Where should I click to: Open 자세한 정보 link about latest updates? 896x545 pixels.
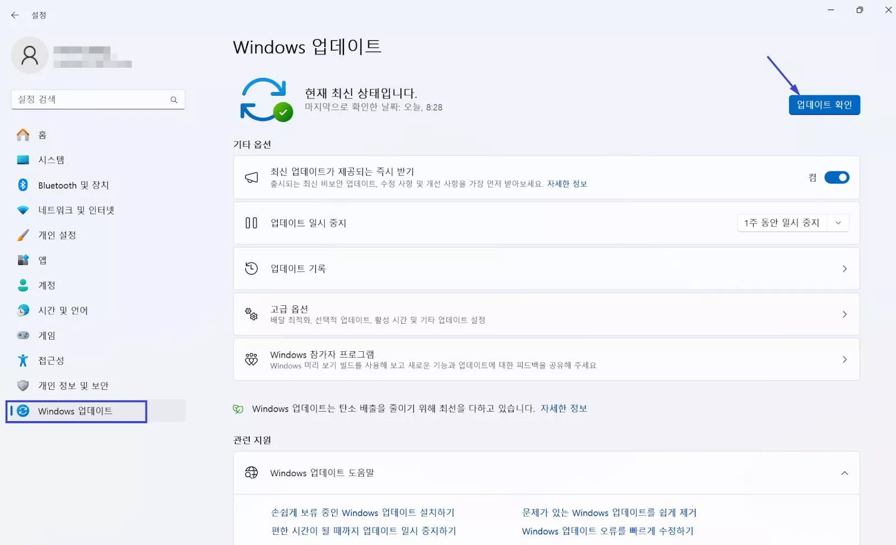[567, 184]
